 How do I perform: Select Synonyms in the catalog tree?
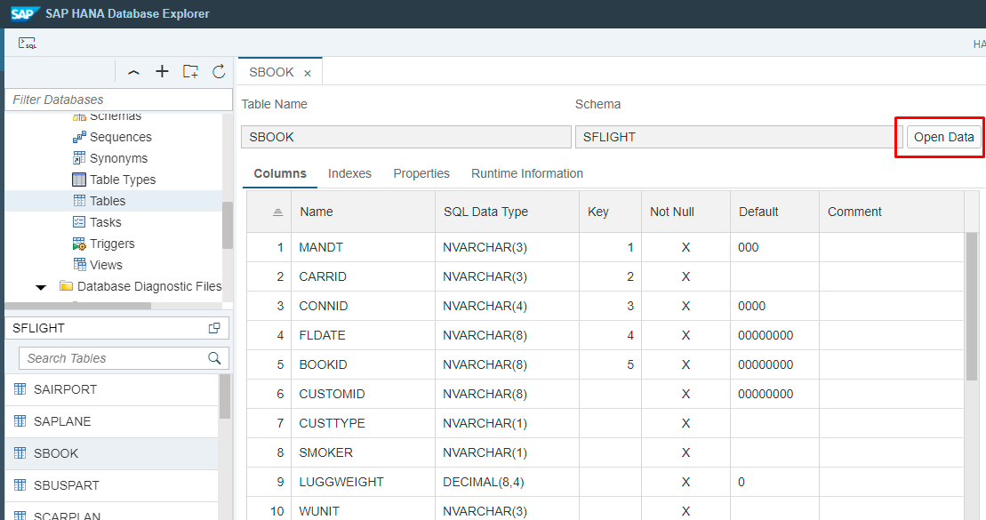point(119,158)
